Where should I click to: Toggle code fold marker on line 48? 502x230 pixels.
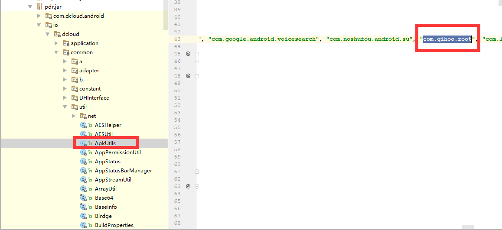coord(197,76)
